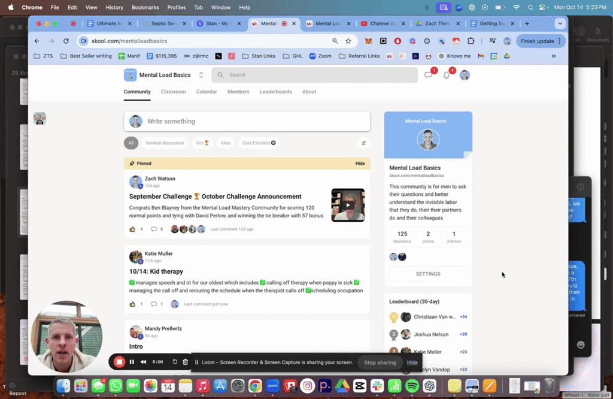Open Chrome extensions puzzle icon

(x=471, y=41)
